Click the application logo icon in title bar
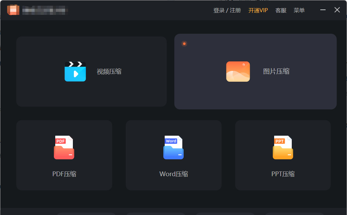 pyautogui.click(x=13, y=10)
